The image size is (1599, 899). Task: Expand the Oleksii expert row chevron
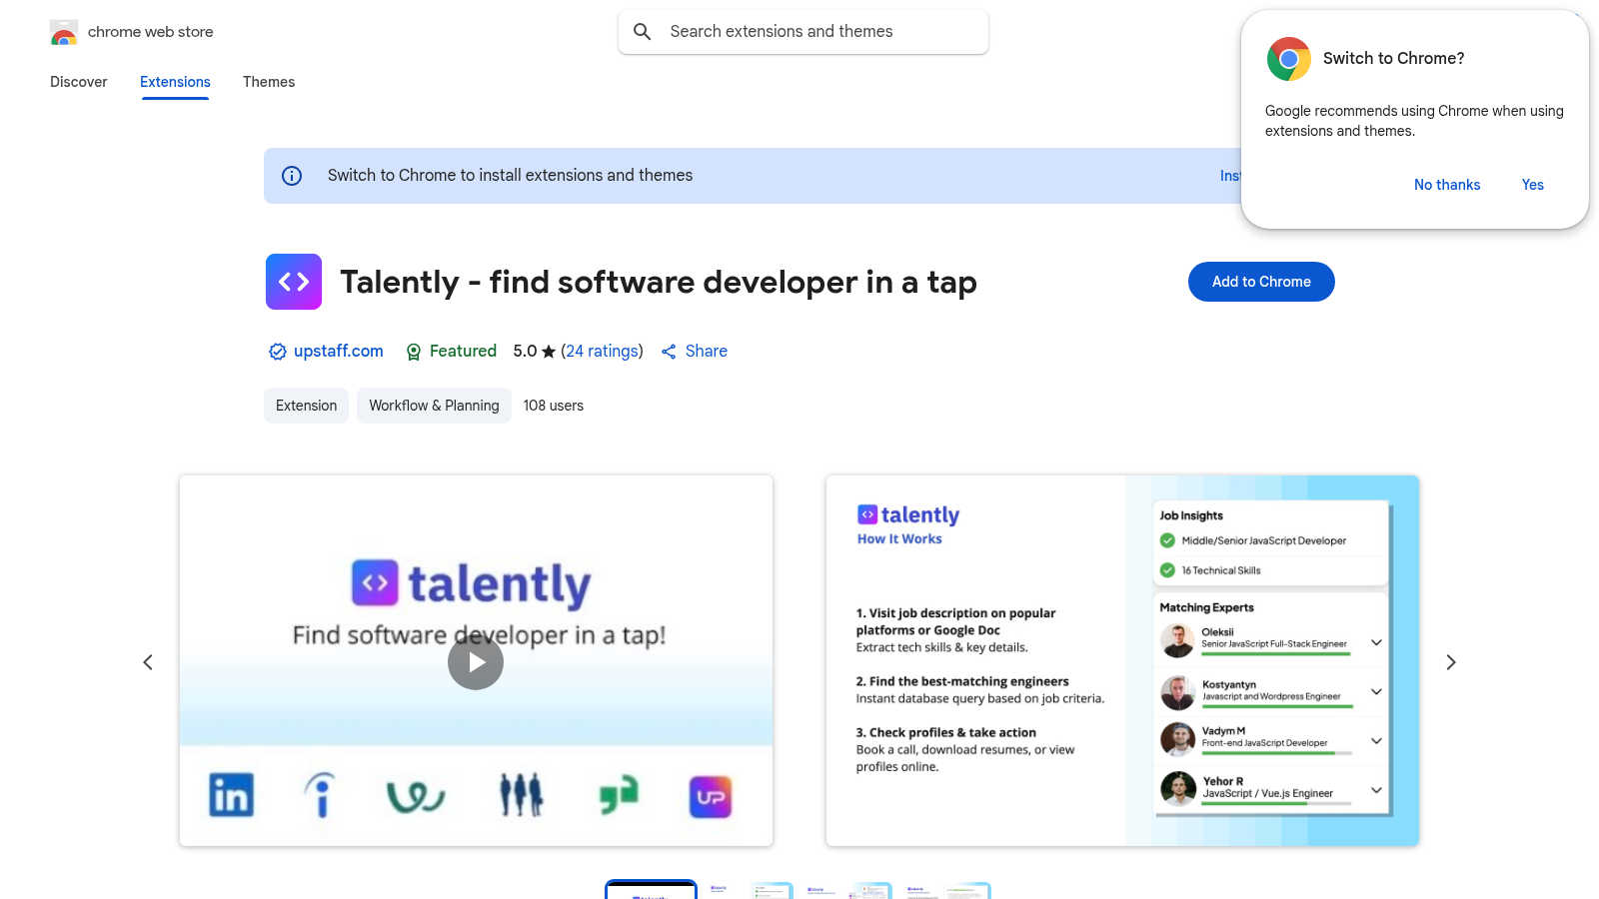[x=1376, y=642]
